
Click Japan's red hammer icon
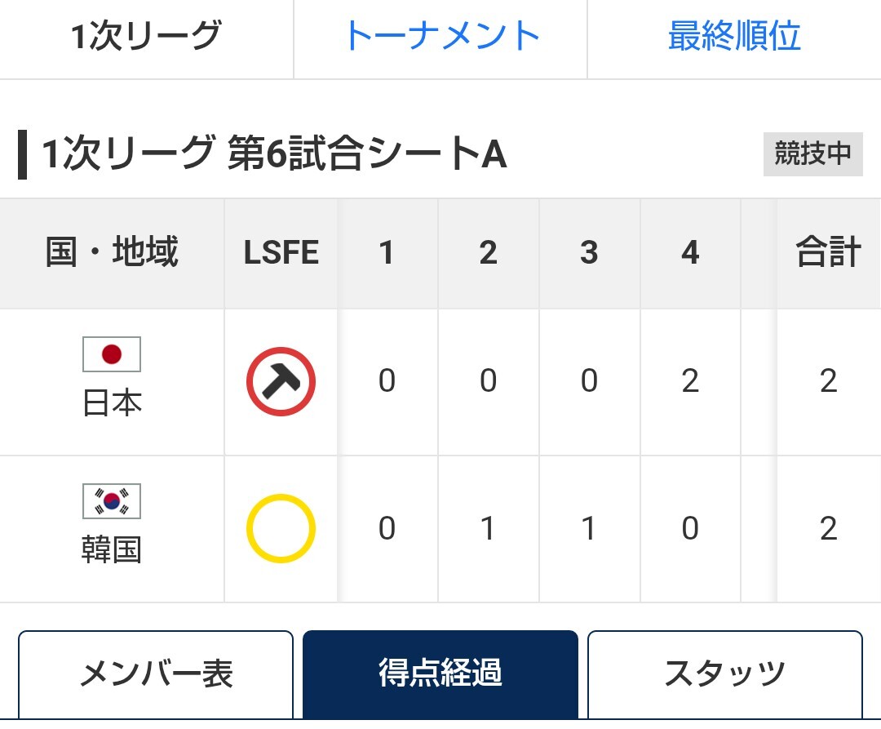281,381
